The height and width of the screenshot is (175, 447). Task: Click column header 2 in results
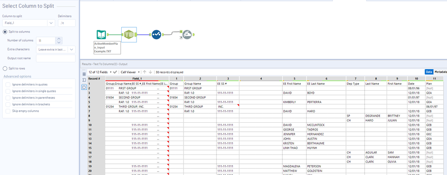coord(200,79)
